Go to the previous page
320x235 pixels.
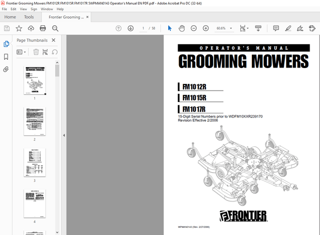118,28
